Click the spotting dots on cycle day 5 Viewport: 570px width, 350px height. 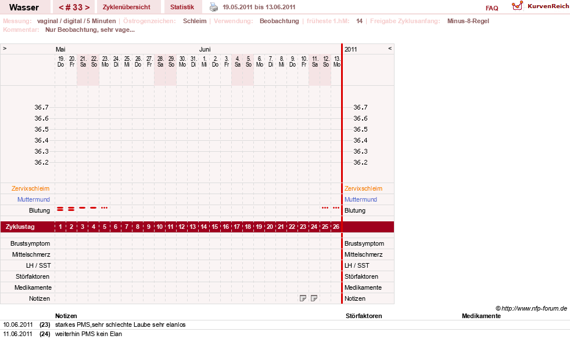tap(105, 208)
